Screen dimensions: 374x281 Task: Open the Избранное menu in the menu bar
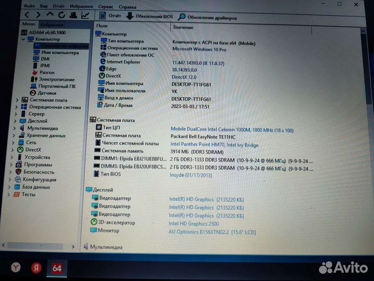click(82, 6)
